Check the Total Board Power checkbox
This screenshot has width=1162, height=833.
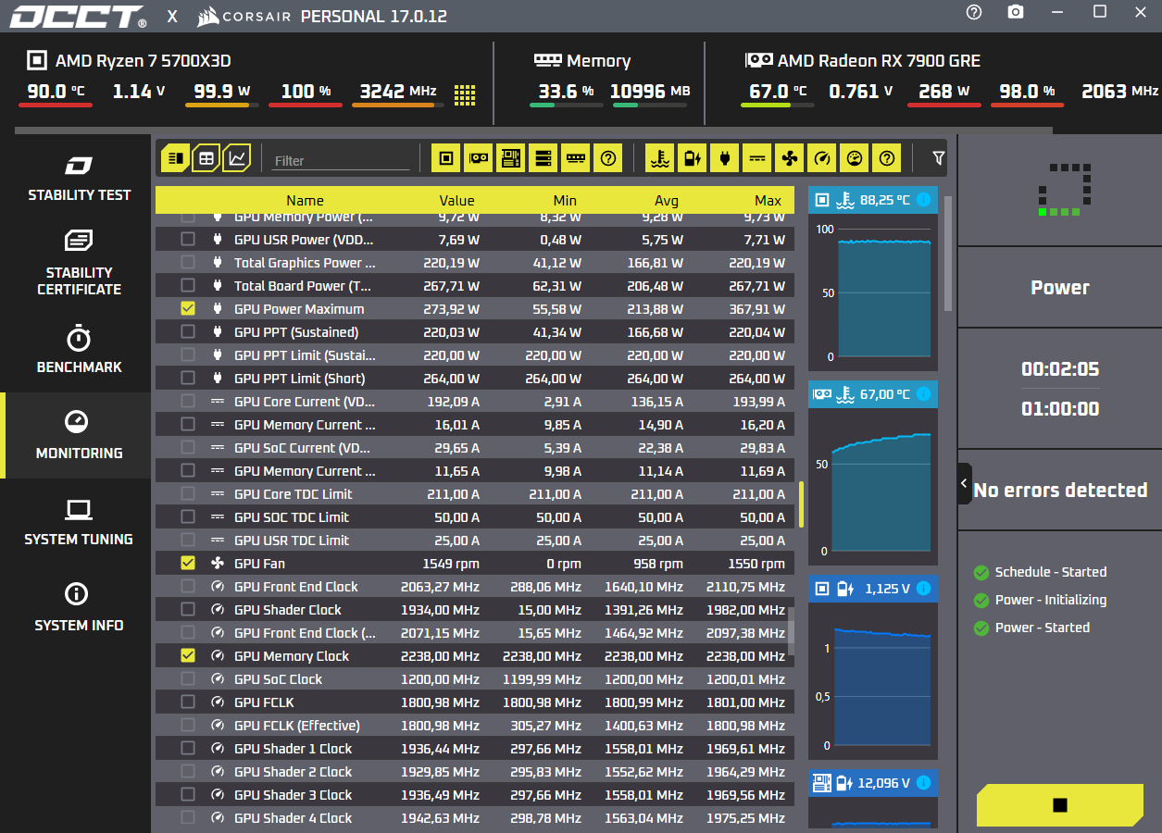click(188, 285)
